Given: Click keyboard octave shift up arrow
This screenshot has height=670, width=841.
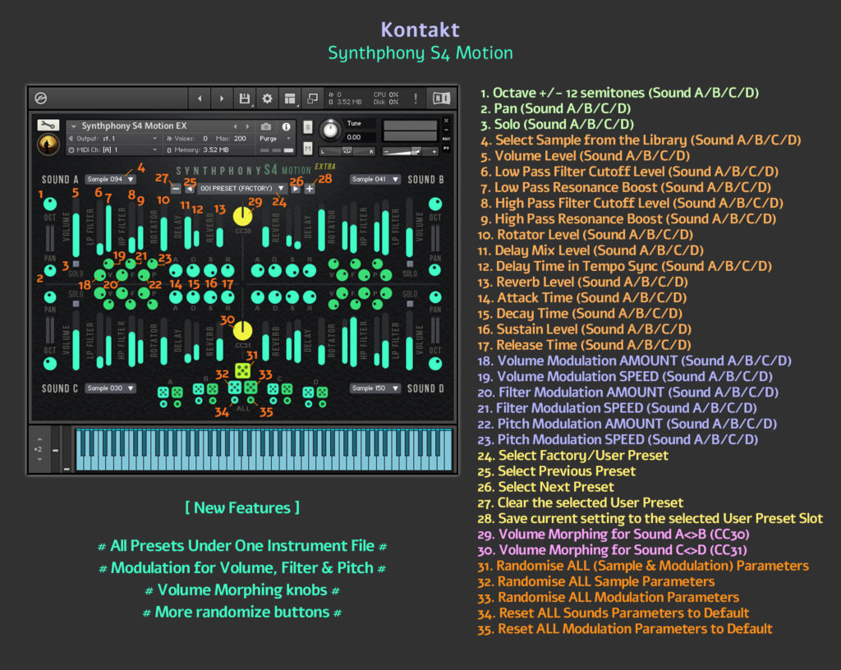Looking at the screenshot, I should pyautogui.click(x=39, y=439).
